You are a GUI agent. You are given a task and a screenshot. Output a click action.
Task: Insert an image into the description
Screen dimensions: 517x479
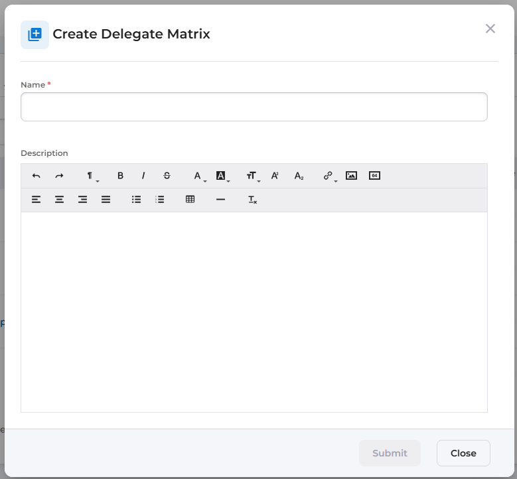352,176
